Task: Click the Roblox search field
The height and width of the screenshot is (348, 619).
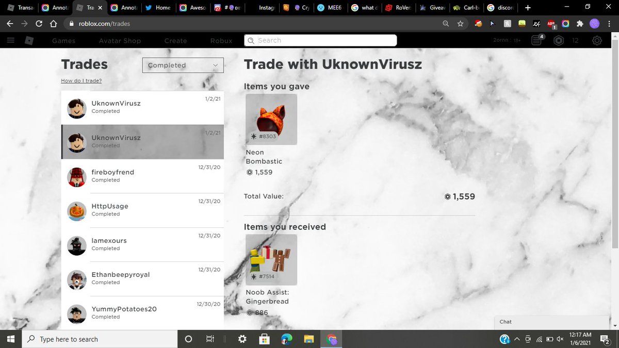Action: coord(320,41)
